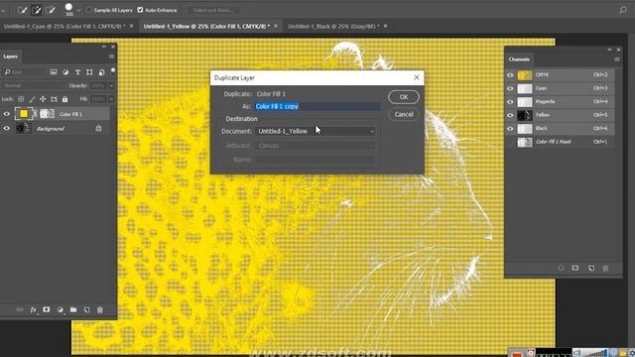Show the Color Fill 1 Mask channel

pyautogui.click(x=510, y=142)
